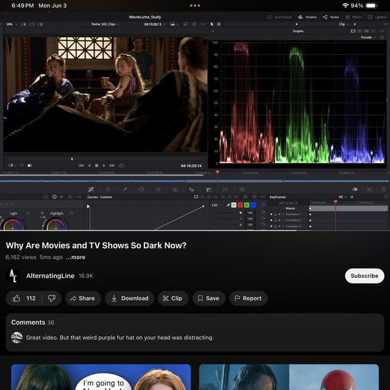
Task: Open AlternatingLine channel name link
Action: click(x=50, y=275)
